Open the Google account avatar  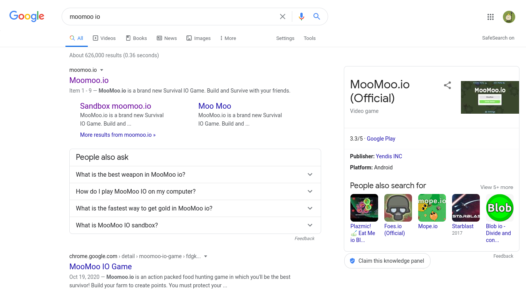(509, 17)
